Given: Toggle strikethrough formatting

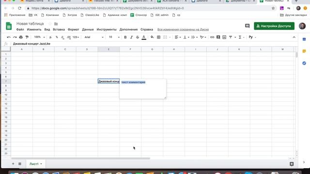Looking at the screenshot, I should [138, 37].
